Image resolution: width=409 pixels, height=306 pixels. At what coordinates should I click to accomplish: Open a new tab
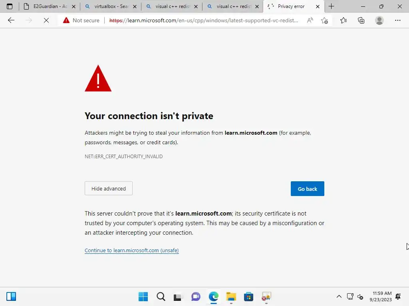[331, 6]
